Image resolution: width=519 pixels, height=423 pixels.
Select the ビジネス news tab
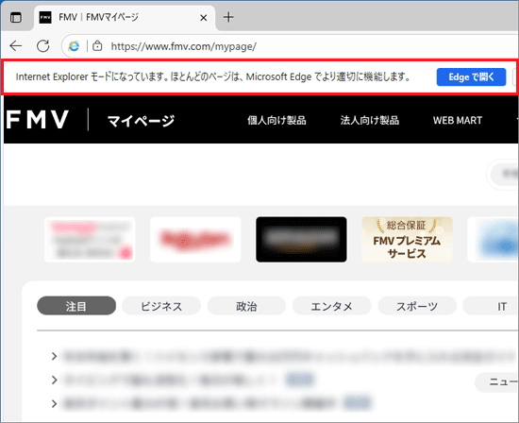161,306
